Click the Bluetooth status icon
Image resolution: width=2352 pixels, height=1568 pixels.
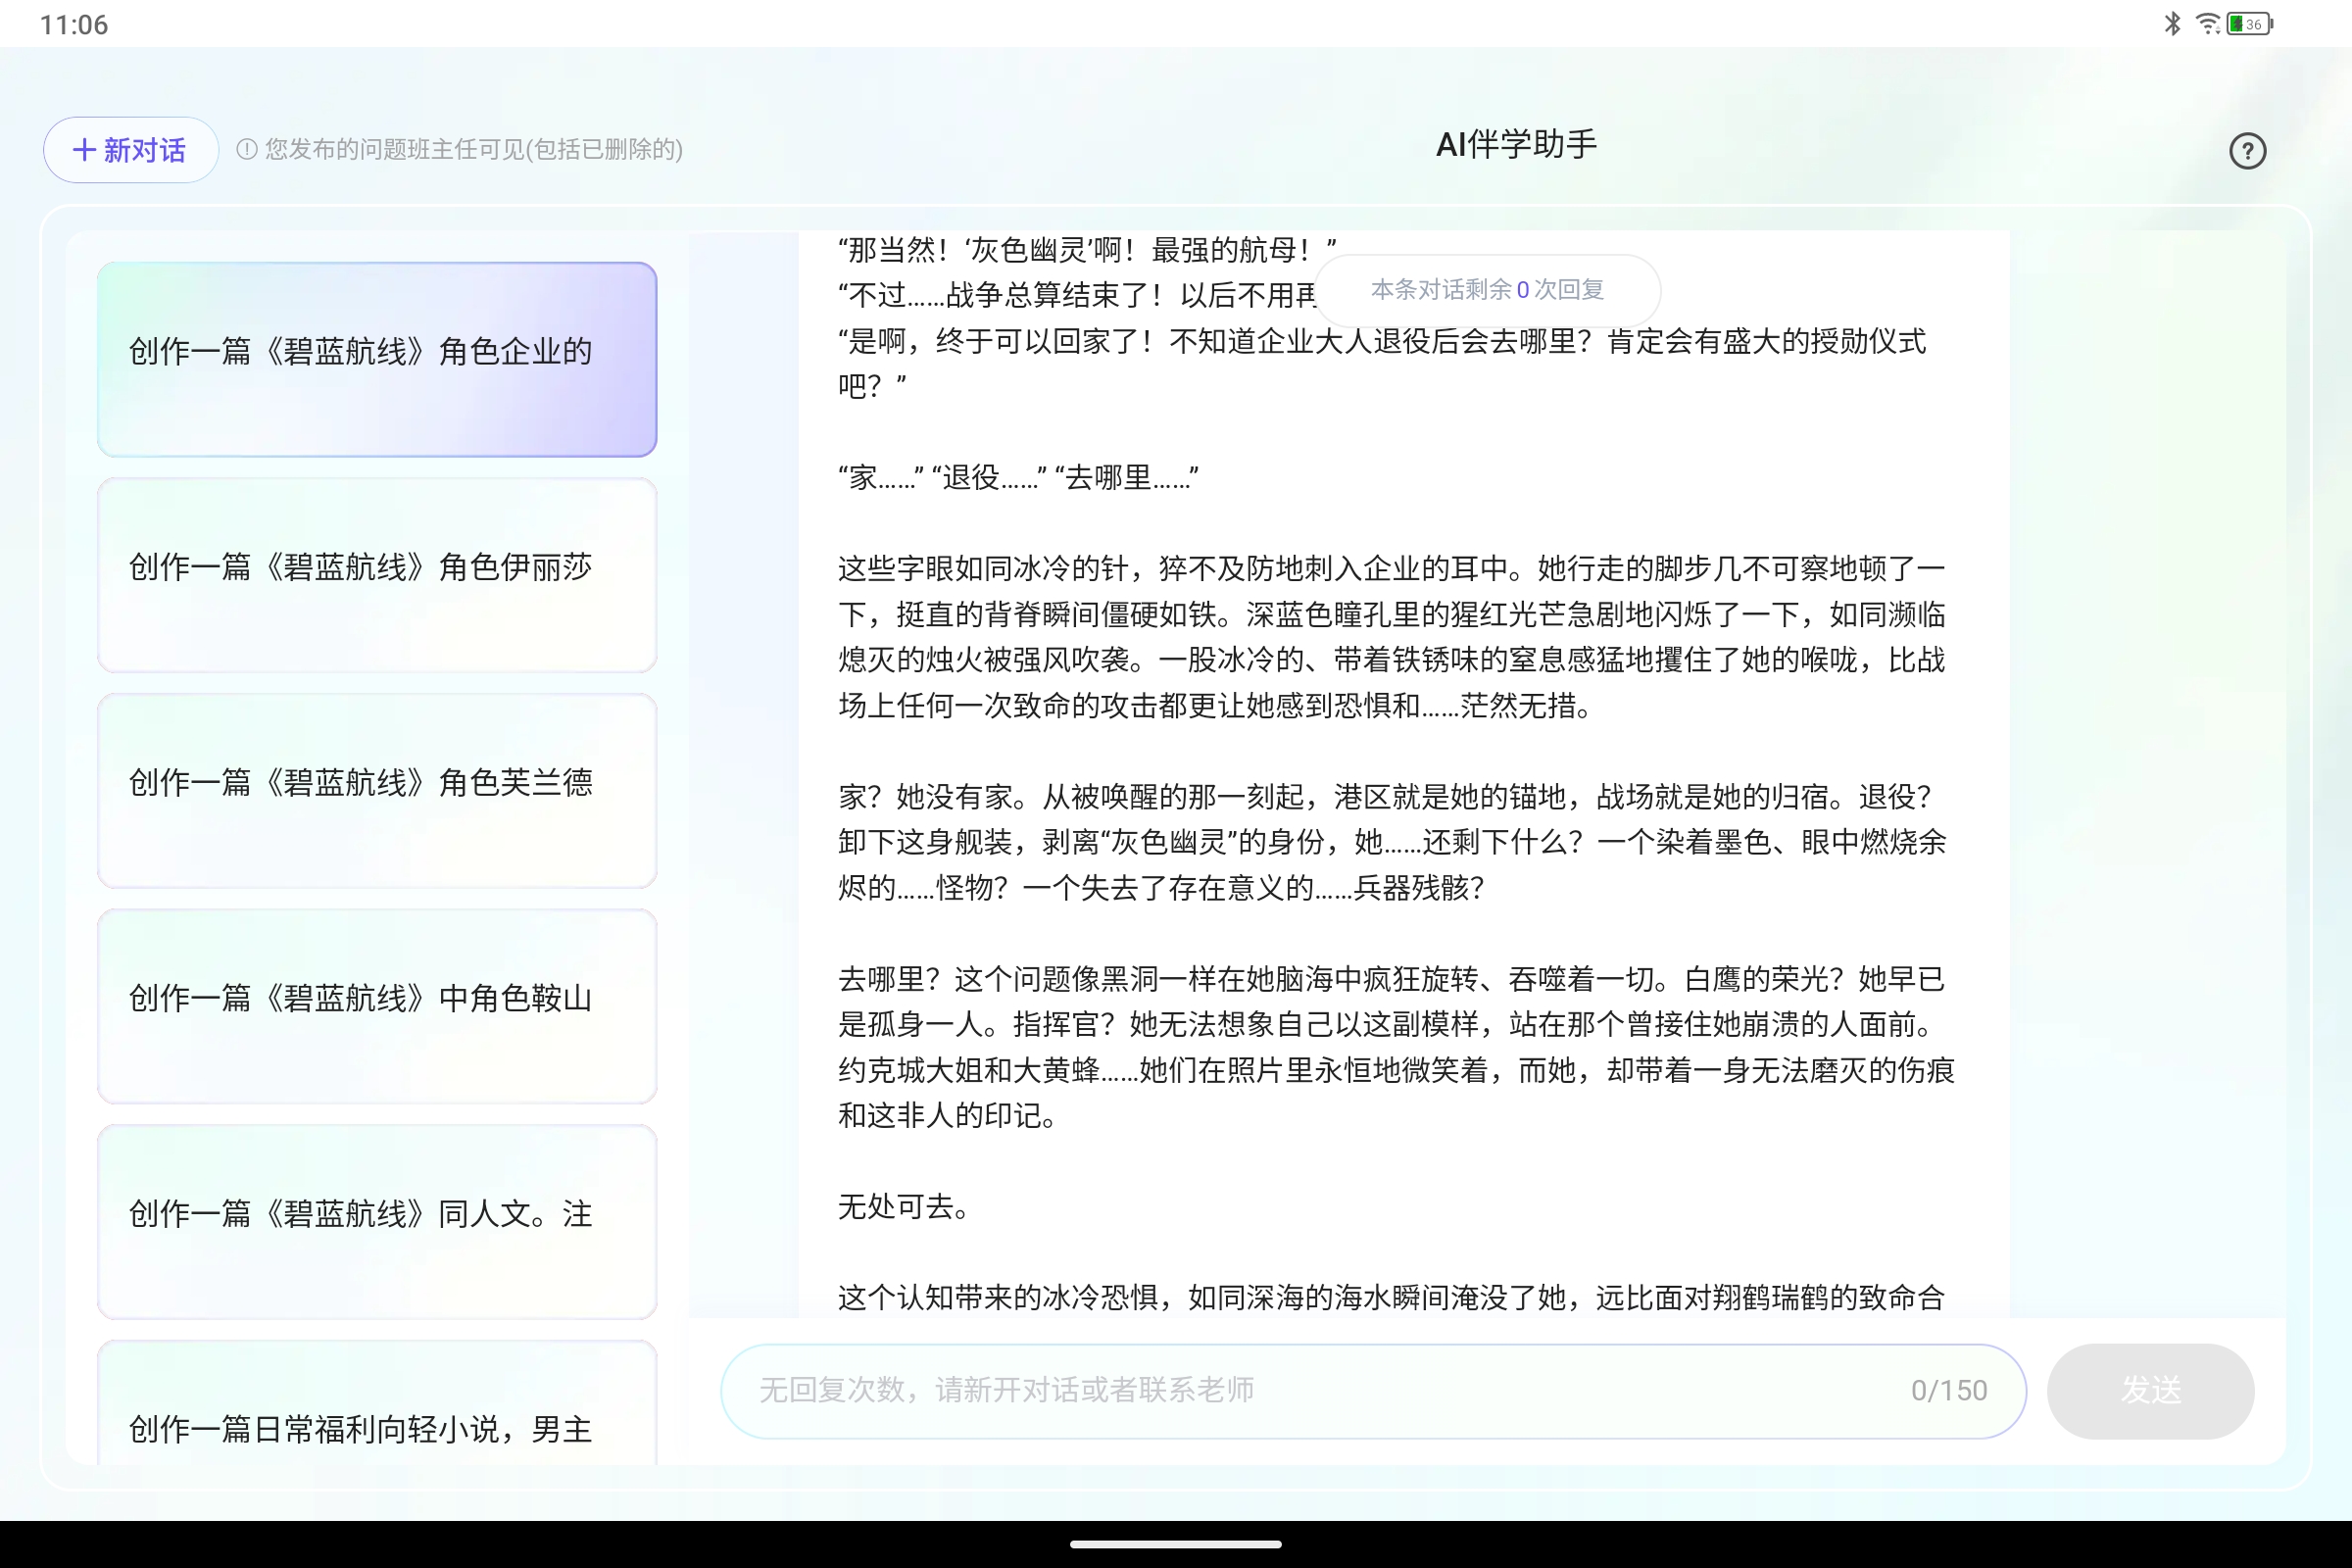click(x=2171, y=23)
